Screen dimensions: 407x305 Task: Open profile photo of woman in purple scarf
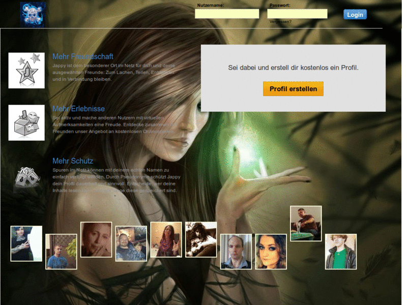point(166,239)
